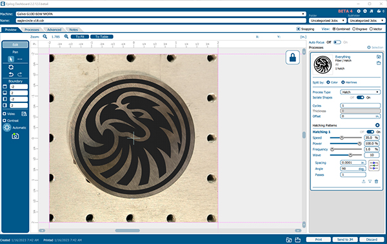Toggle the Isolate Shapes switch
The width and height of the screenshot is (387, 244).
(x=361, y=98)
